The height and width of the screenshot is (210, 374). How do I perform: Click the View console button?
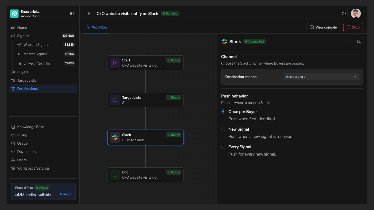pos(323,27)
